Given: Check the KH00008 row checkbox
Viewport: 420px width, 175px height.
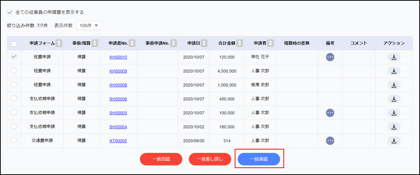Looking at the screenshot, I should tap(14, 84).
